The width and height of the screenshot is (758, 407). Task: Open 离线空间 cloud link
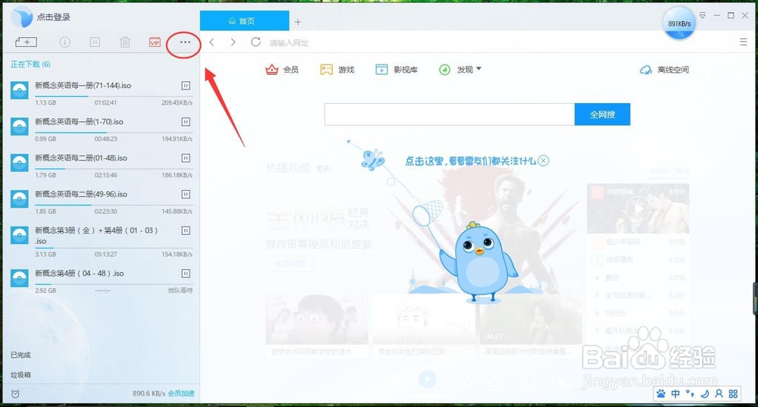[x=664, y=70]
